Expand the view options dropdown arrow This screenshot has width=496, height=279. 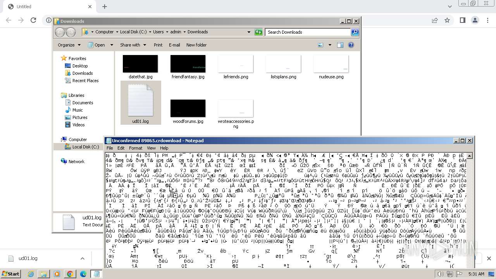pyautogui.click(x=330, y=45)
